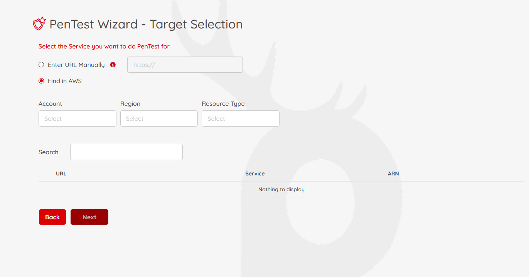
Task: Open the Account select dropdown
Action: tap(77, 118)
